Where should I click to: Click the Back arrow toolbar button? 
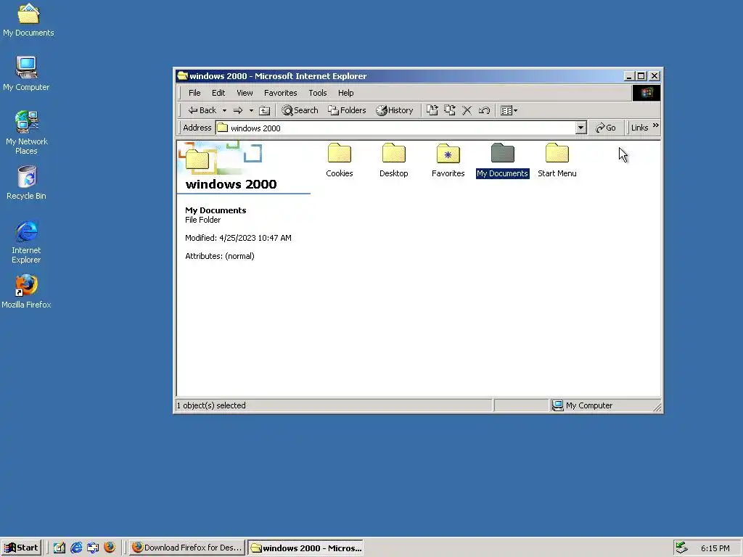(202, 110)
